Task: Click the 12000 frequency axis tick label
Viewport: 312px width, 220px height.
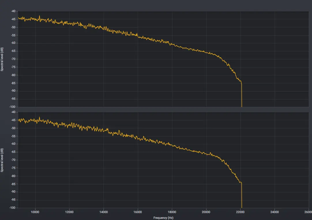Action: pyautogui.click(x=69, y=212)
